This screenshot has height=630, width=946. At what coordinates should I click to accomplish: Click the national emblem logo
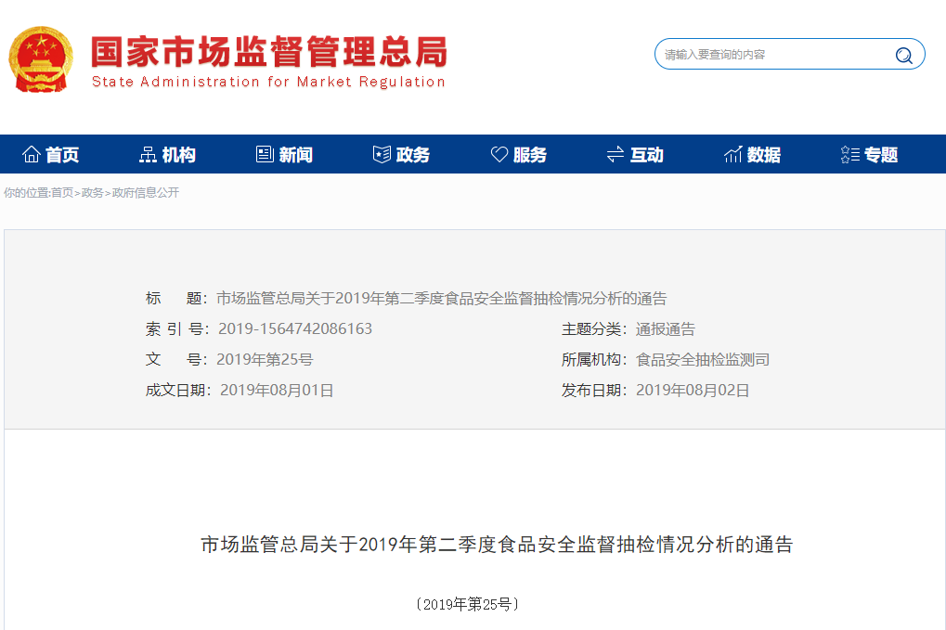(41, 59)
